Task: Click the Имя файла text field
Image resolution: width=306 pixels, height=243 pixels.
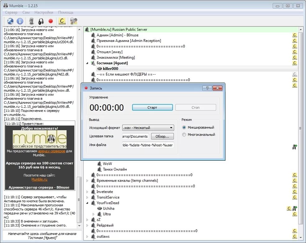Action: tap(148, 145)
